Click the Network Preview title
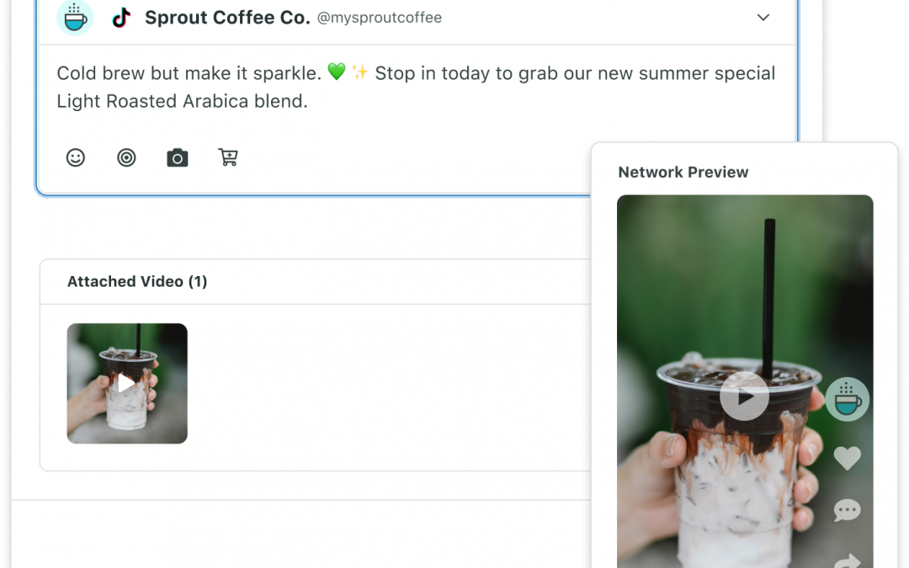 (683, 173)
